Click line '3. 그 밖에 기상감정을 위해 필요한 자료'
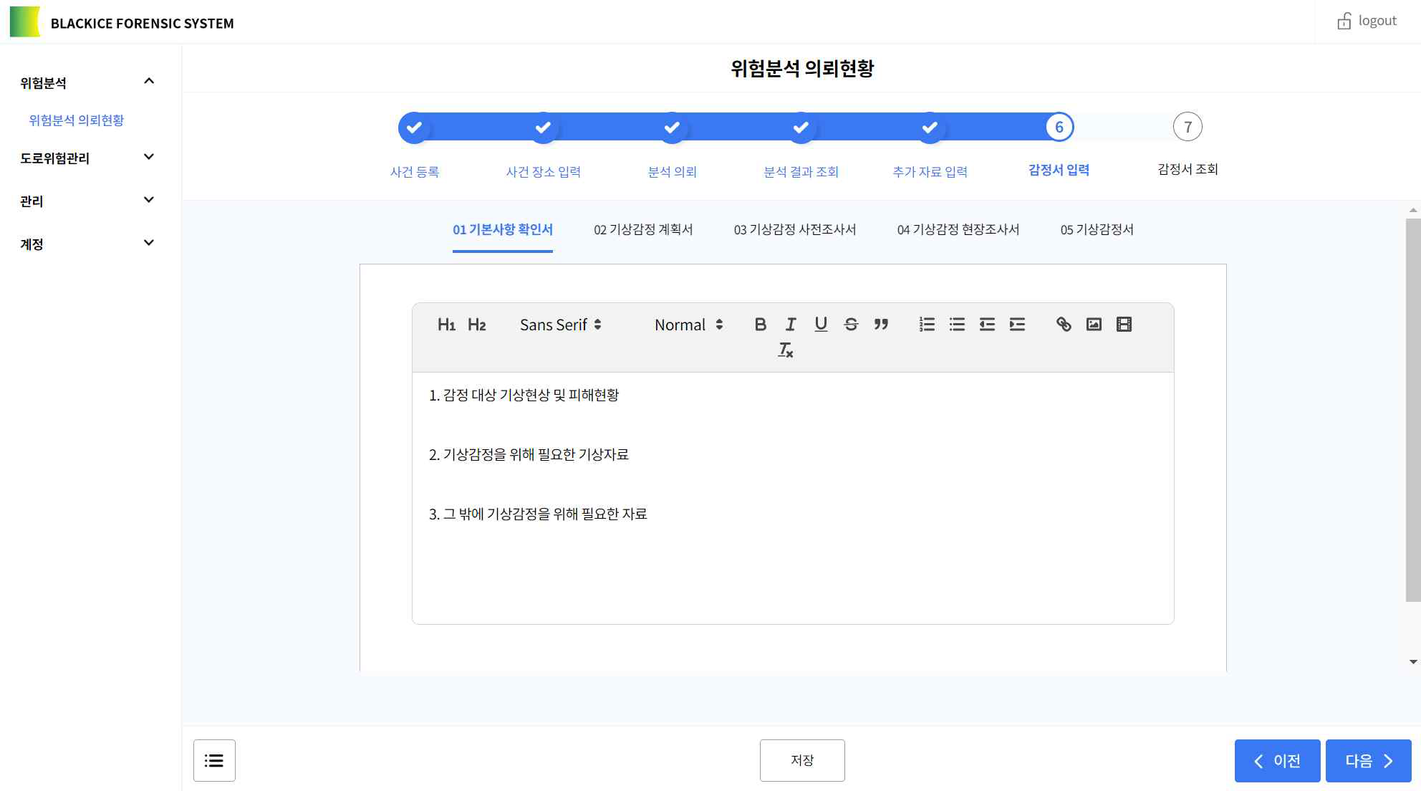This screenshot has width=1421, height=791. [538, 514]
